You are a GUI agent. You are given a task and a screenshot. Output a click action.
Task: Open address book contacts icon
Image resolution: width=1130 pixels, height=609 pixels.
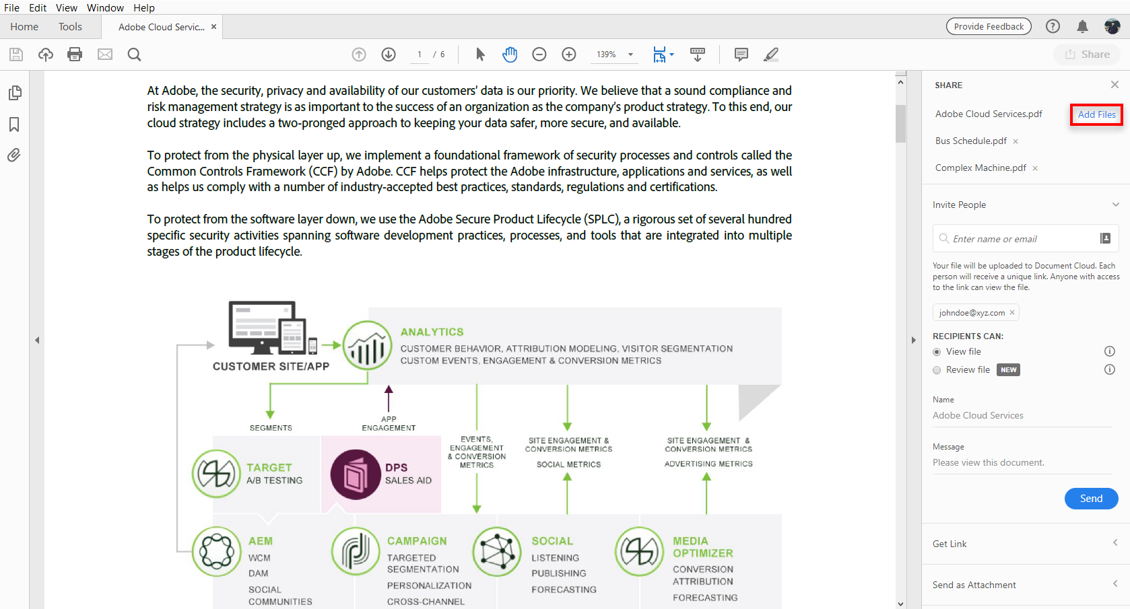pos(1105,238)
